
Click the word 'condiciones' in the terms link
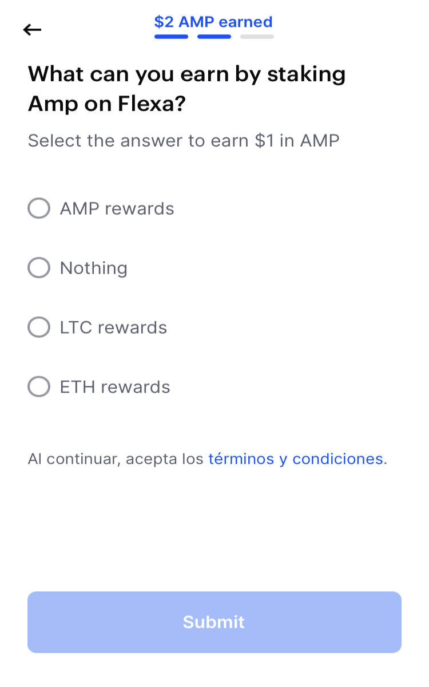click(337, 459)
